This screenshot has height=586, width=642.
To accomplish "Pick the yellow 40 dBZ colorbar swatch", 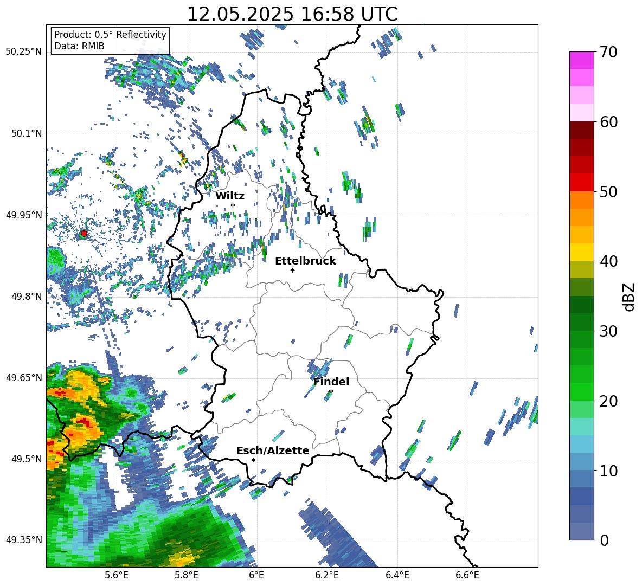I will 581,253.
